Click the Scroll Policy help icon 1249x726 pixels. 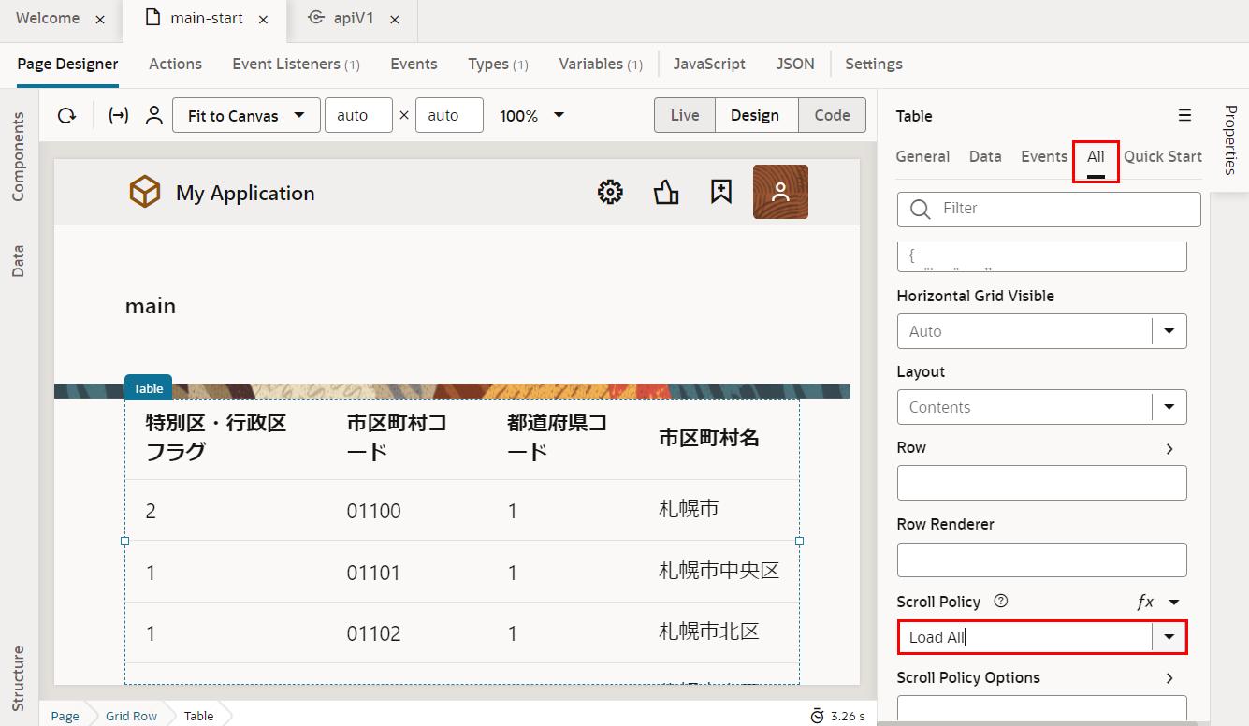1000,602
